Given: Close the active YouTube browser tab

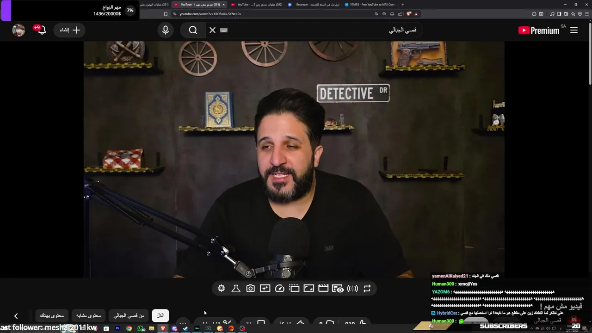Looking at the screenshot, I should pos(223,5).
